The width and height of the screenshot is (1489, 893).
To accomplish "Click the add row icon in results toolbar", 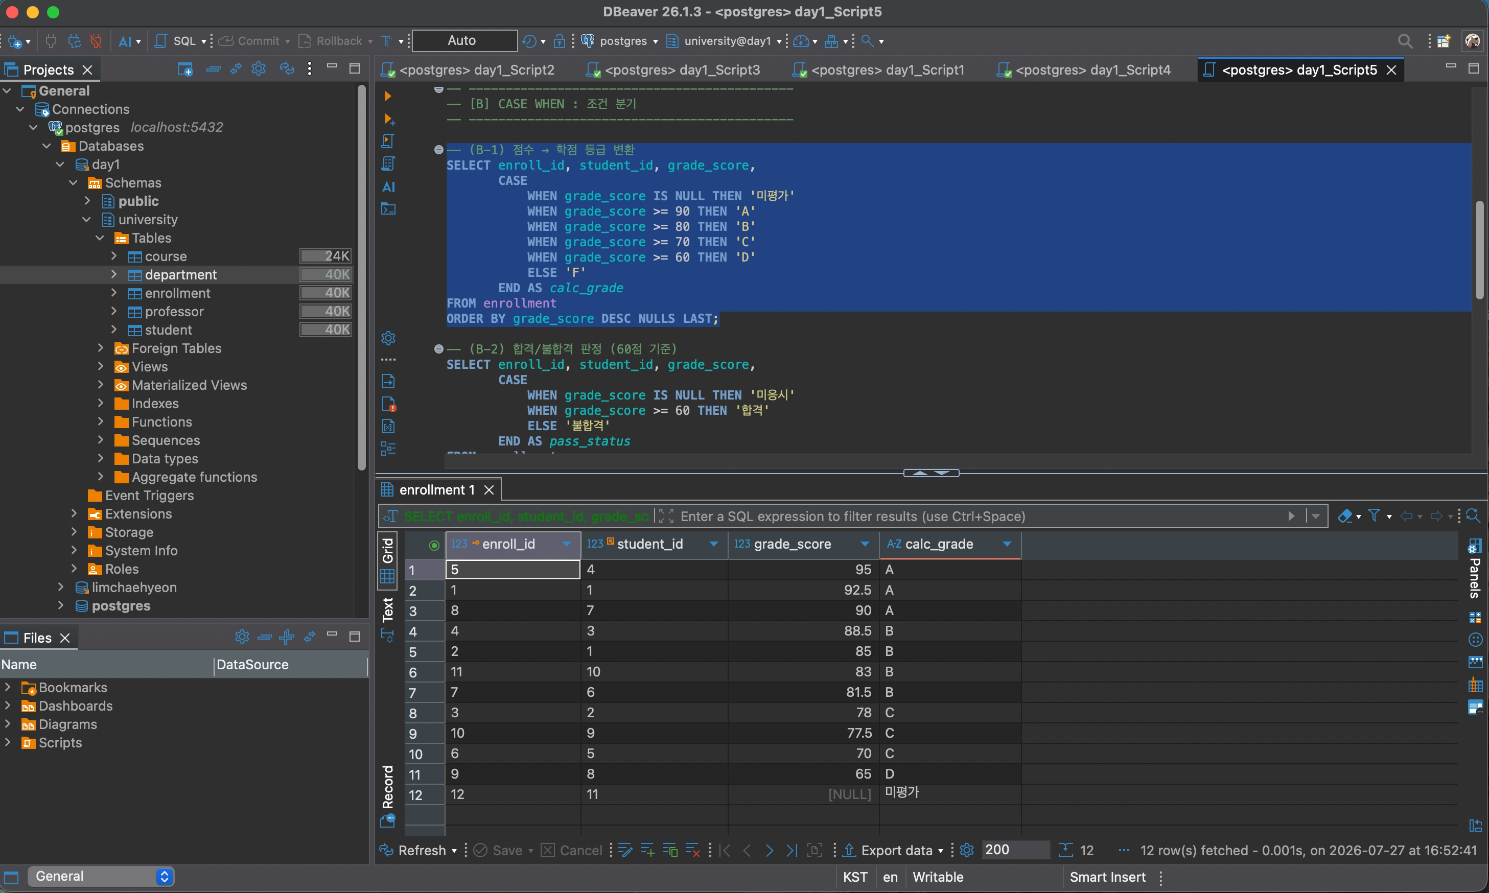I will 647,850.
